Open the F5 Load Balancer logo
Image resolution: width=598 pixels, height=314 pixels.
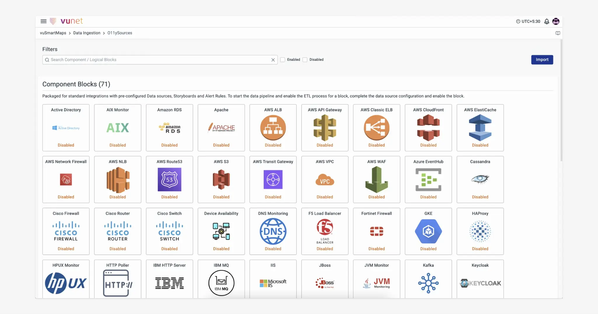pos(325,231)
